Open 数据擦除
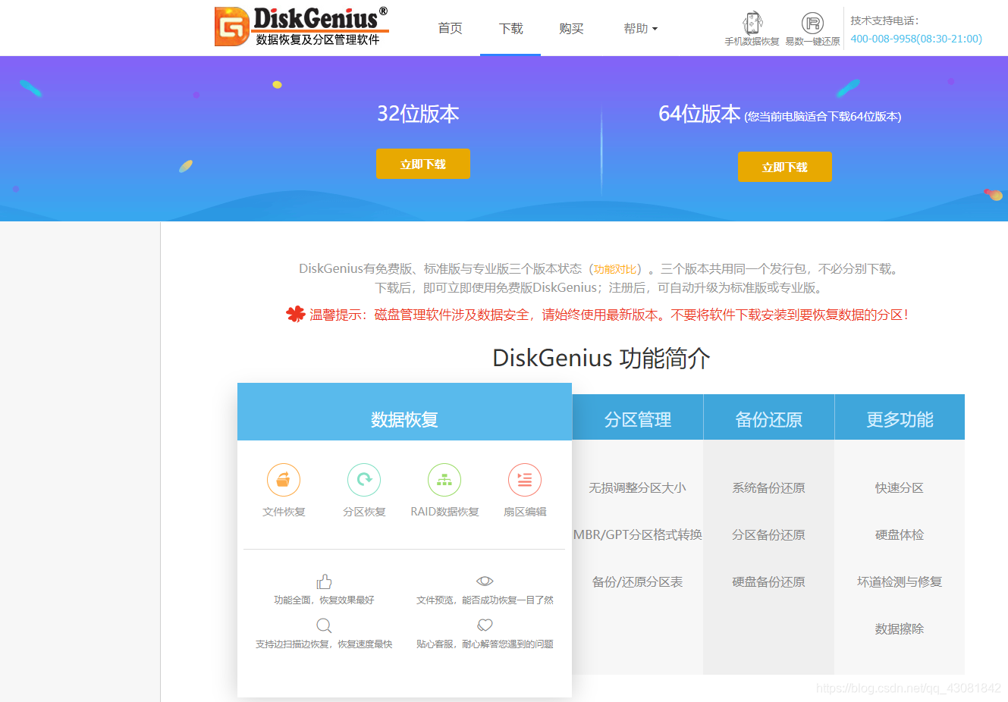The height and width of the screenshot is (702, 1008). click(900, 628)
